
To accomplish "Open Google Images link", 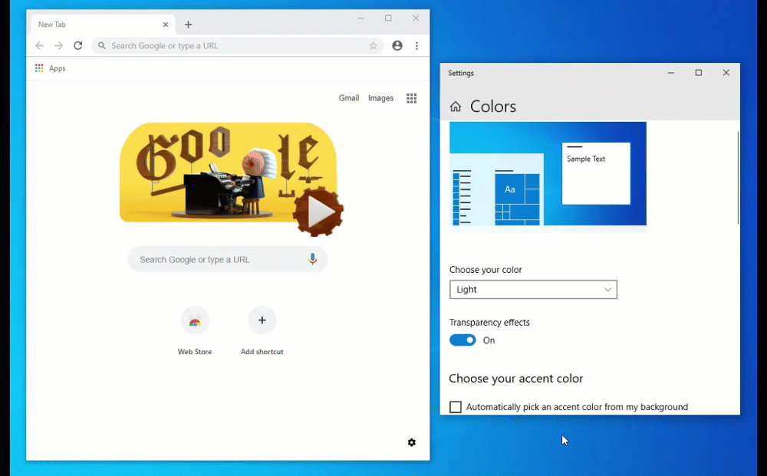I will coord(381,98).
